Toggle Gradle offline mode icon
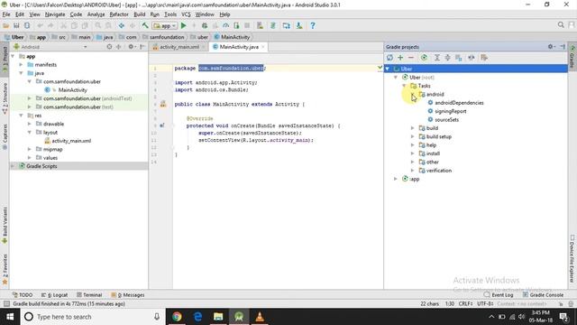 (472, 58)
